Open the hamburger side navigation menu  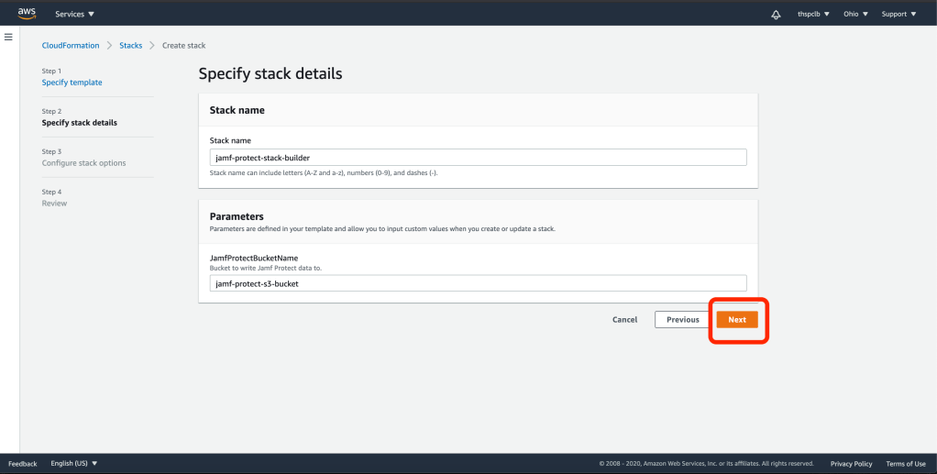point(9,37)
